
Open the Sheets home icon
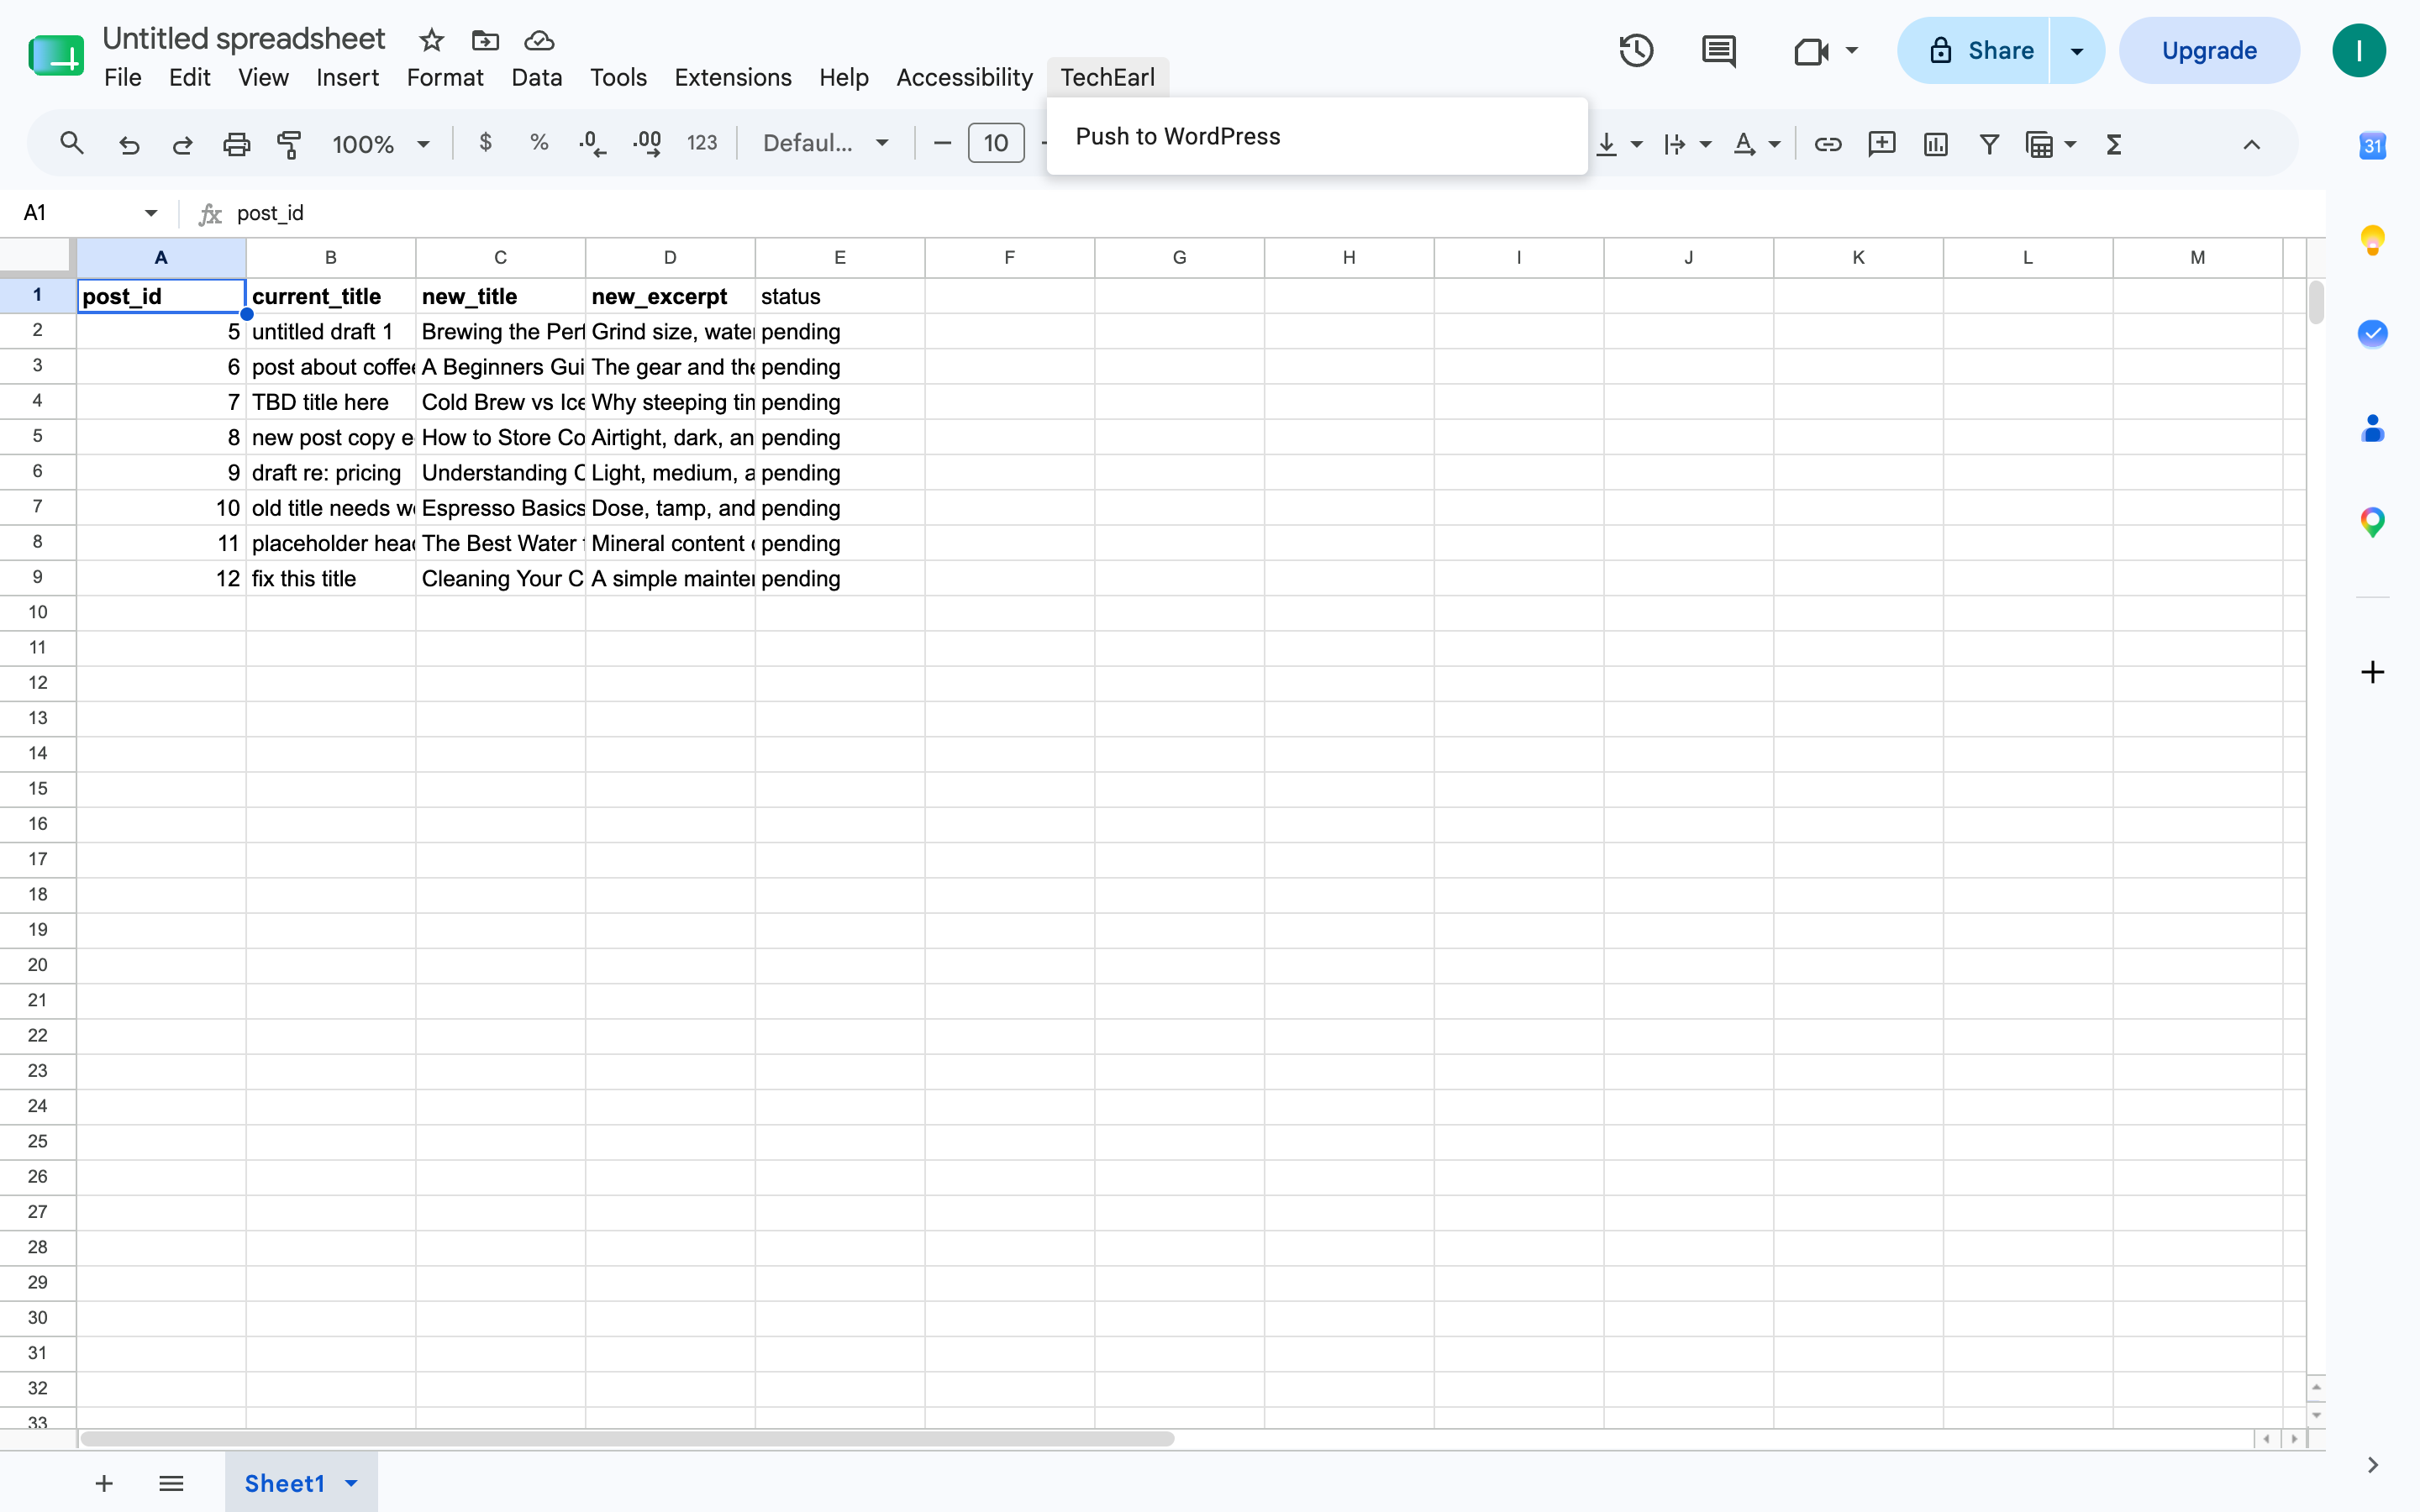(56, 54)
